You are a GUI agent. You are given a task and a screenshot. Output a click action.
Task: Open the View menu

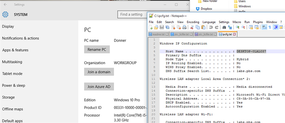pyautogui.click(x=180, y=22)
